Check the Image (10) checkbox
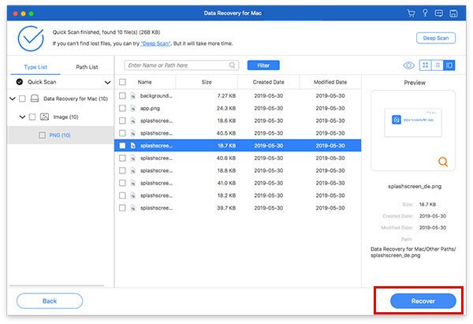This screenshot has height=324, width=473. (32, 117)
